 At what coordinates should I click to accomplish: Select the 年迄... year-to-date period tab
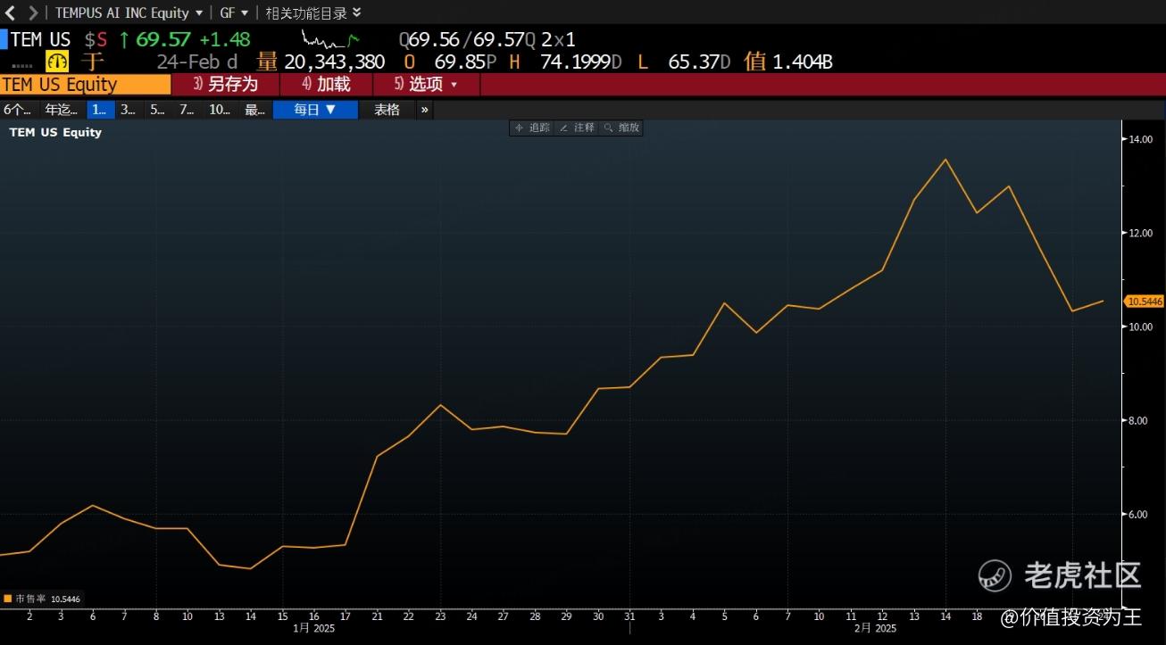coord(62,110)
